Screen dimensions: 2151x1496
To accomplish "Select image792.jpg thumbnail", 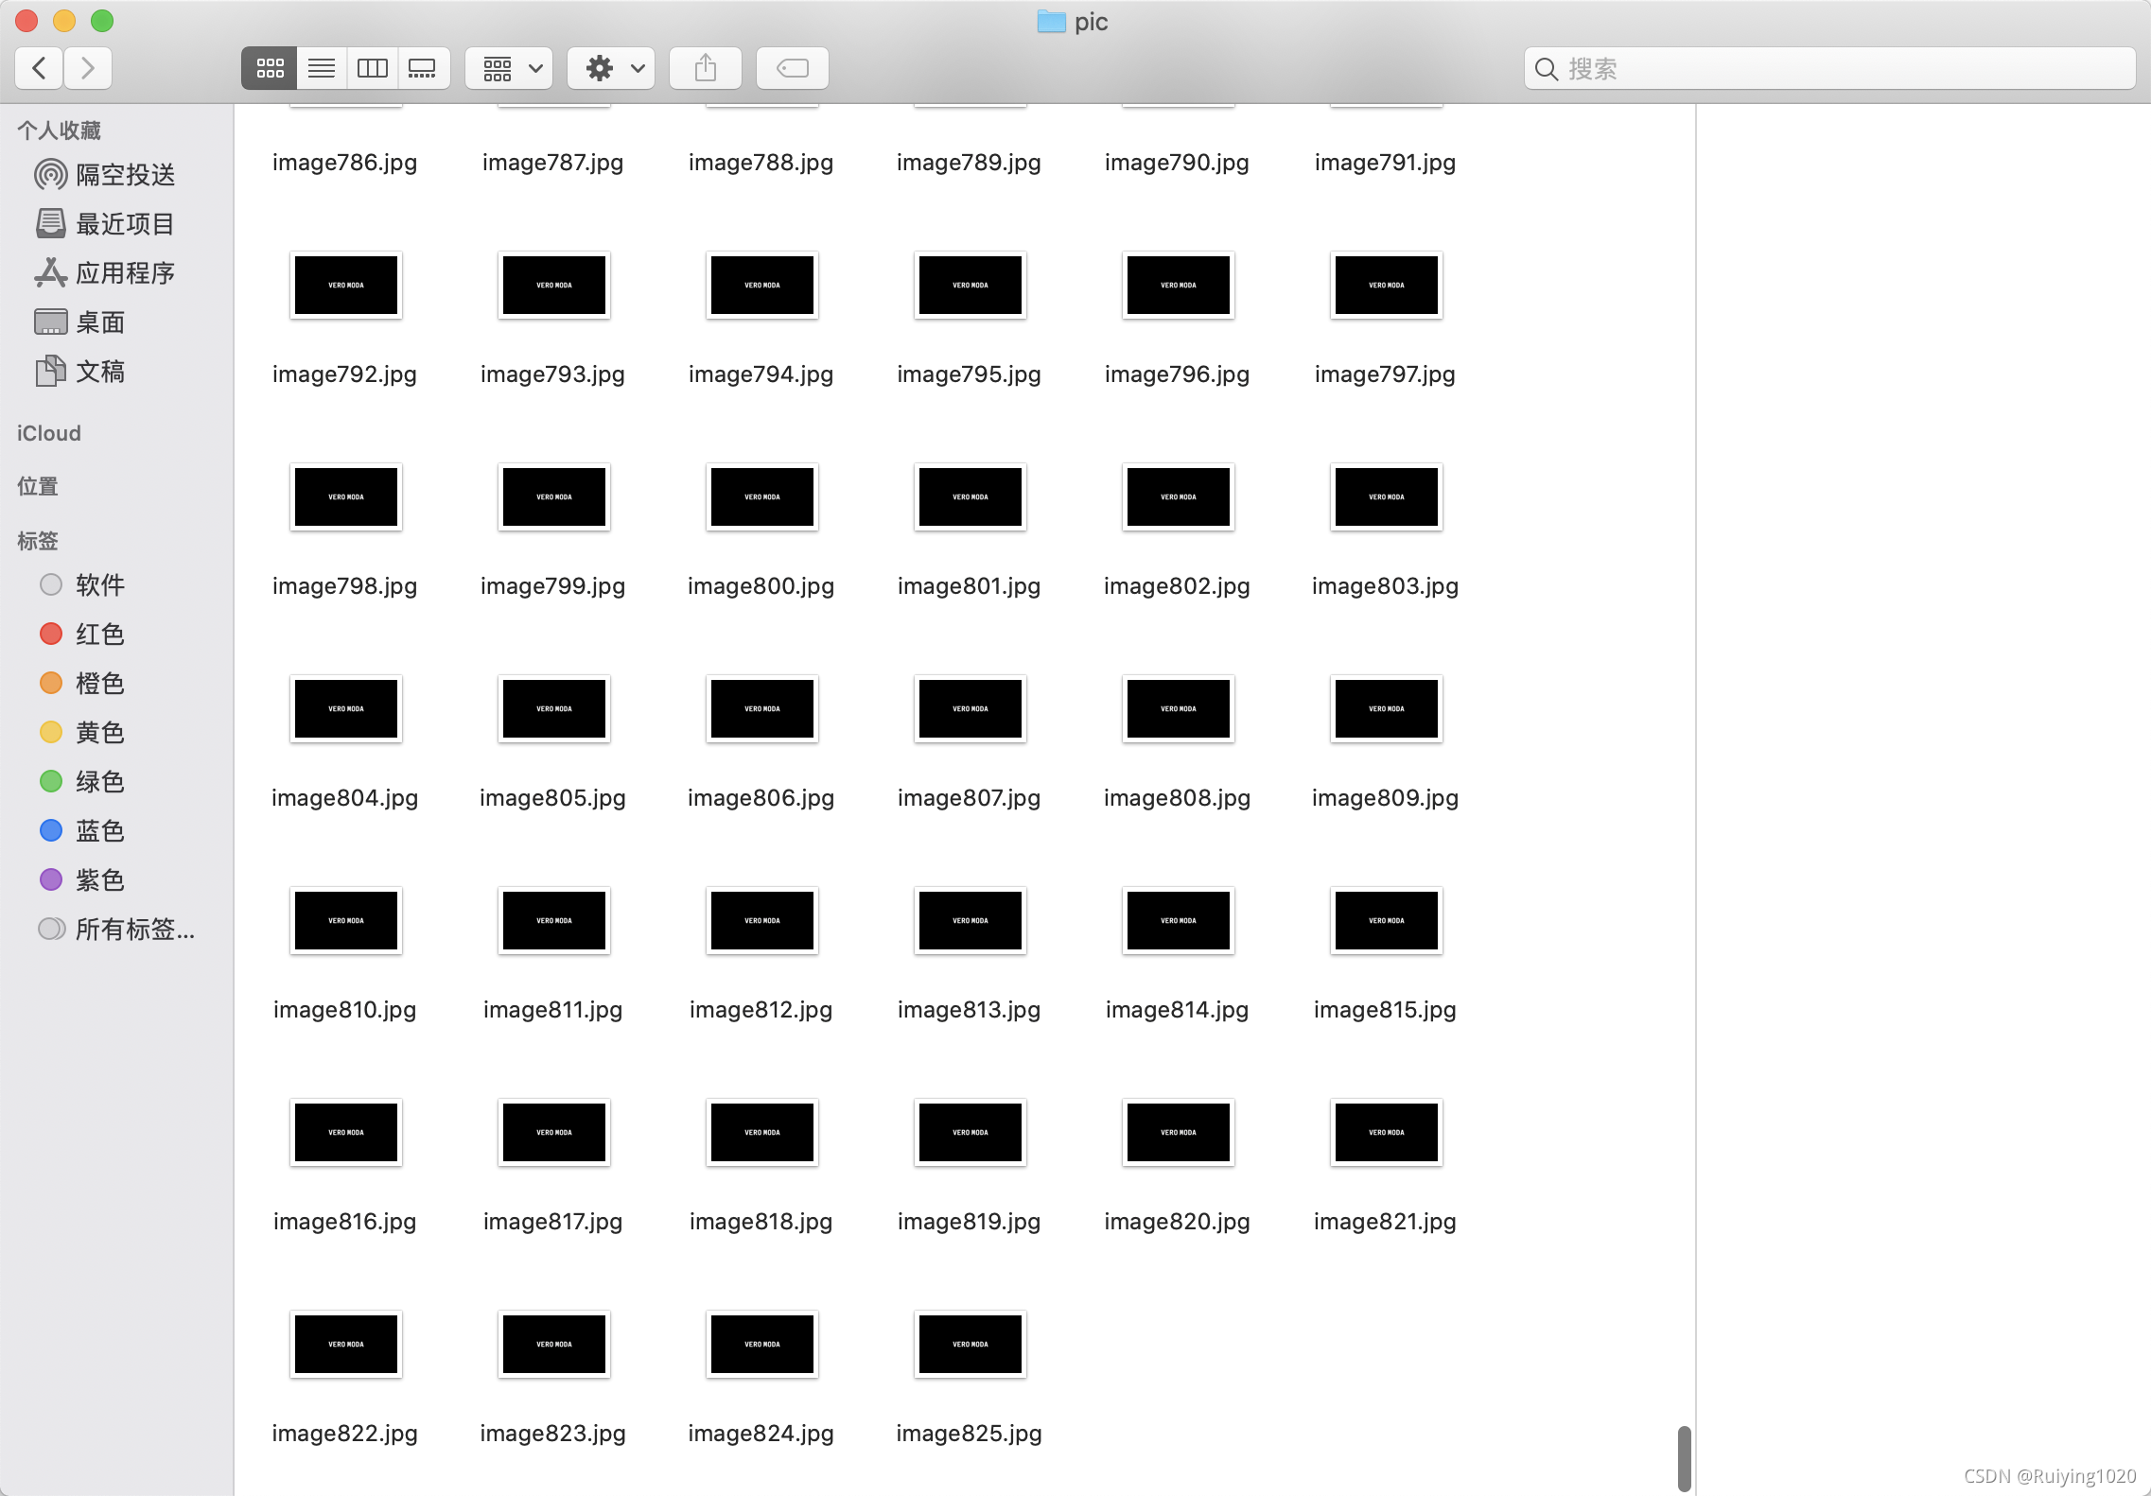I will [x=346, y=285].
